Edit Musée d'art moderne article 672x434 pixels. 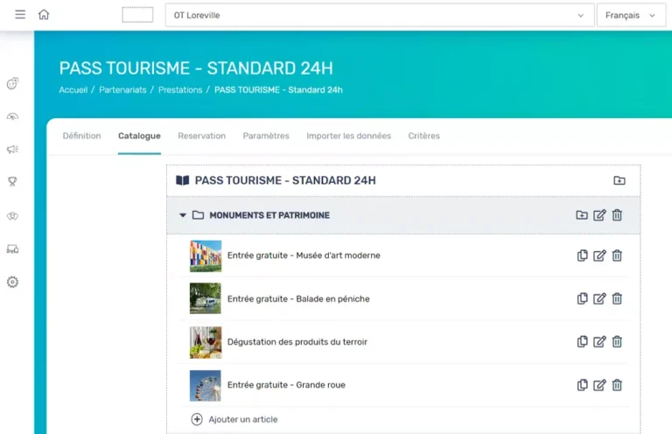pyautogui.click(x=599, y=255)
